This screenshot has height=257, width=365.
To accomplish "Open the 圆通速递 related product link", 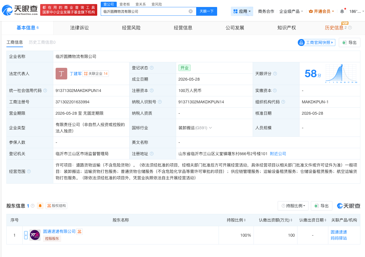I will (x=339, y=232).
